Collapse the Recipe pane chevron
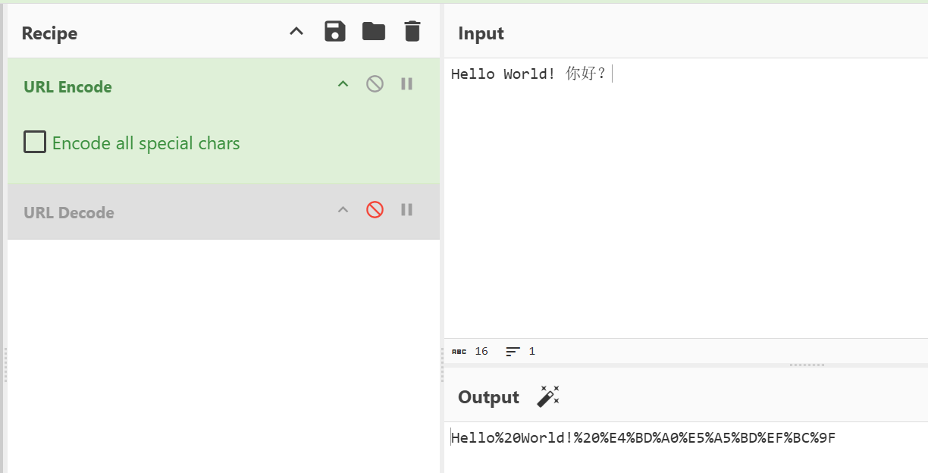928x473 pixels. (x=296, y=32)
